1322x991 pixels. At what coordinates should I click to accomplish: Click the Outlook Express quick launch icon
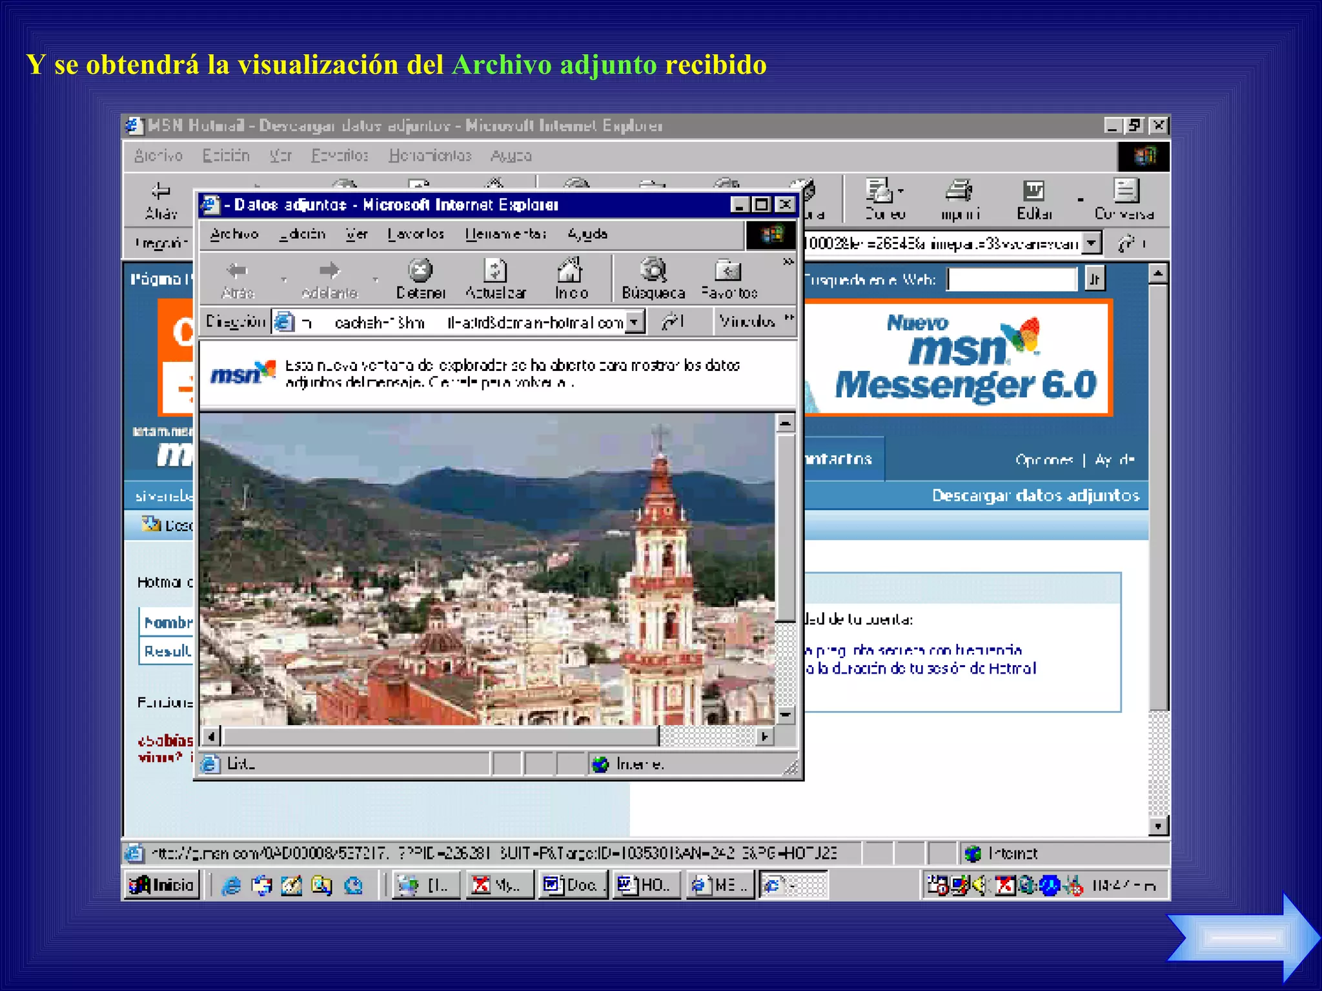point(261,885)
